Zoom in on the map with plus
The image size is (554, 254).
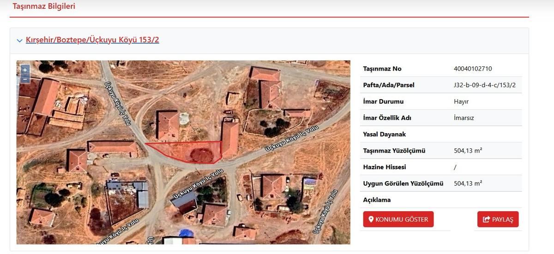point(25,70)
